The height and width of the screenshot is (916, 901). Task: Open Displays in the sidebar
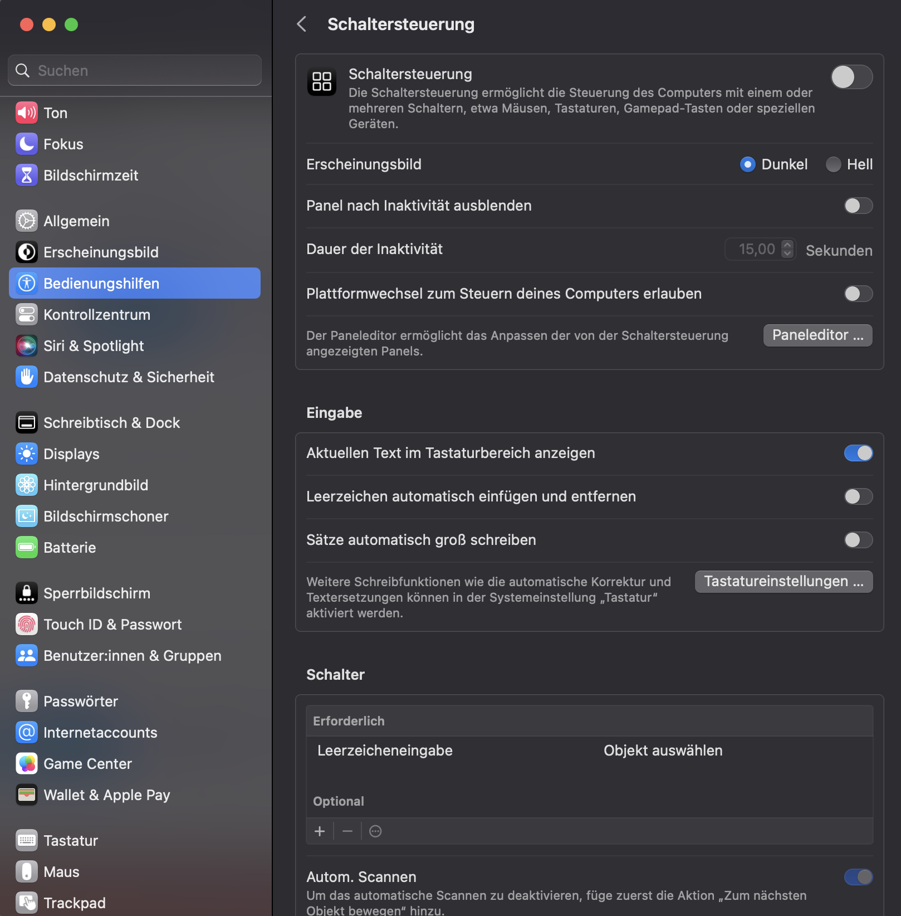coord(71,454)
